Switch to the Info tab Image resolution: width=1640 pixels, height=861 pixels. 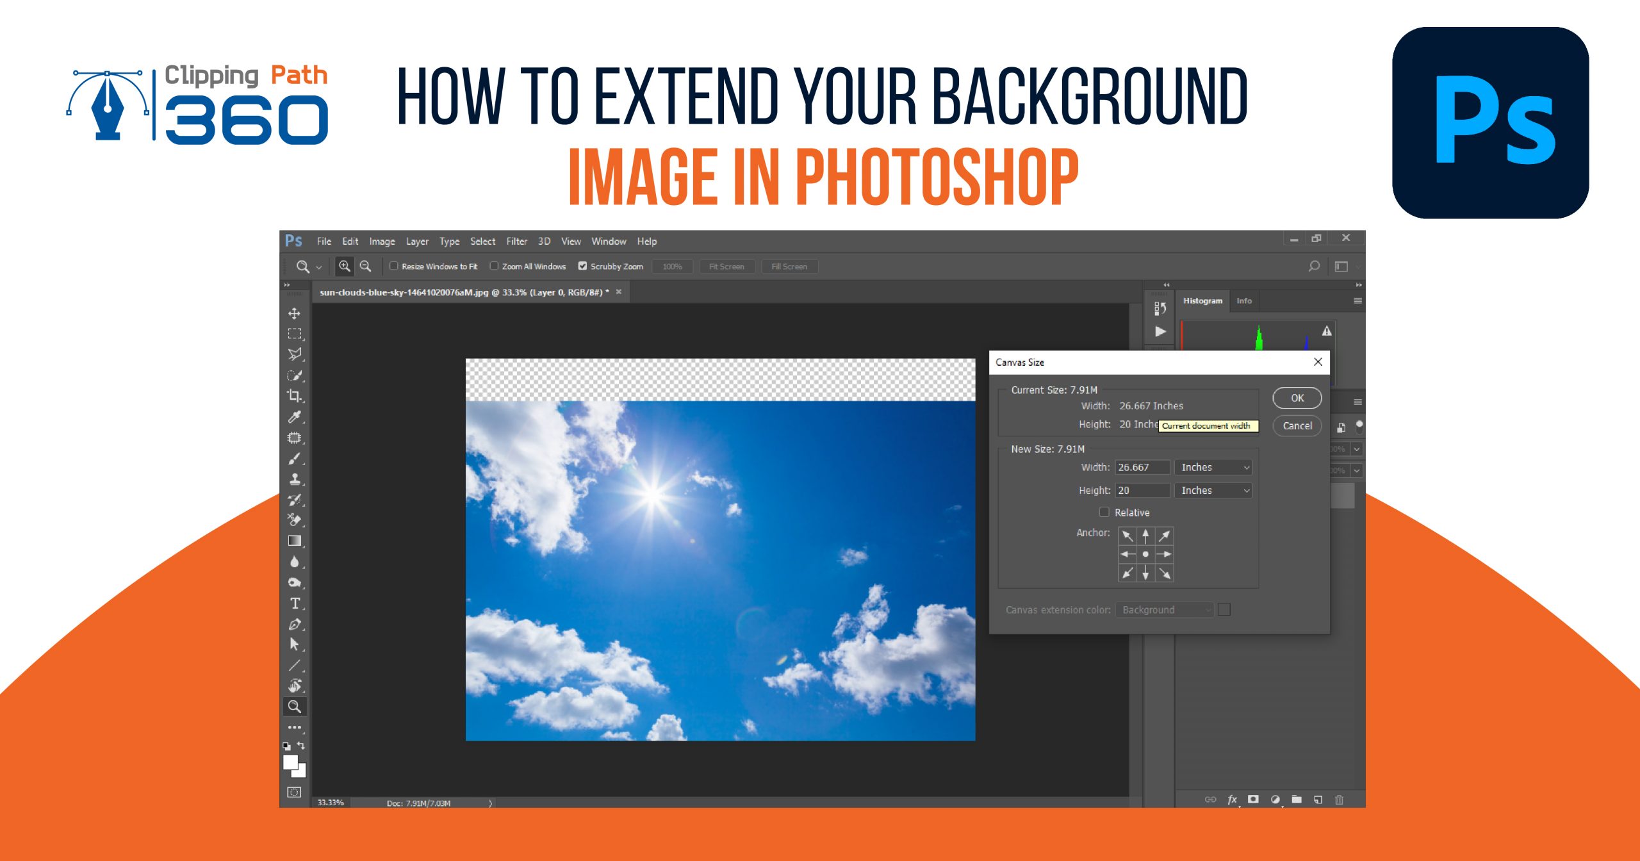click(x=1244, y=300)
